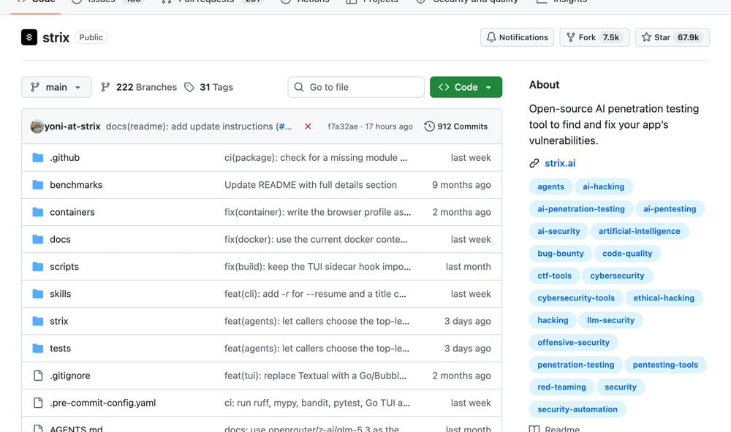The image size is (731, 432).
Task: Click the strix repository logo icon
Action: [29, 37]
